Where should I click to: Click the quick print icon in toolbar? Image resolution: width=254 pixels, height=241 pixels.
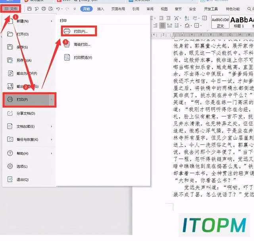click(44, 9)
